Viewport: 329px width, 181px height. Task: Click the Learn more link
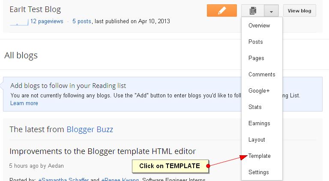click(x=24, y=103)
